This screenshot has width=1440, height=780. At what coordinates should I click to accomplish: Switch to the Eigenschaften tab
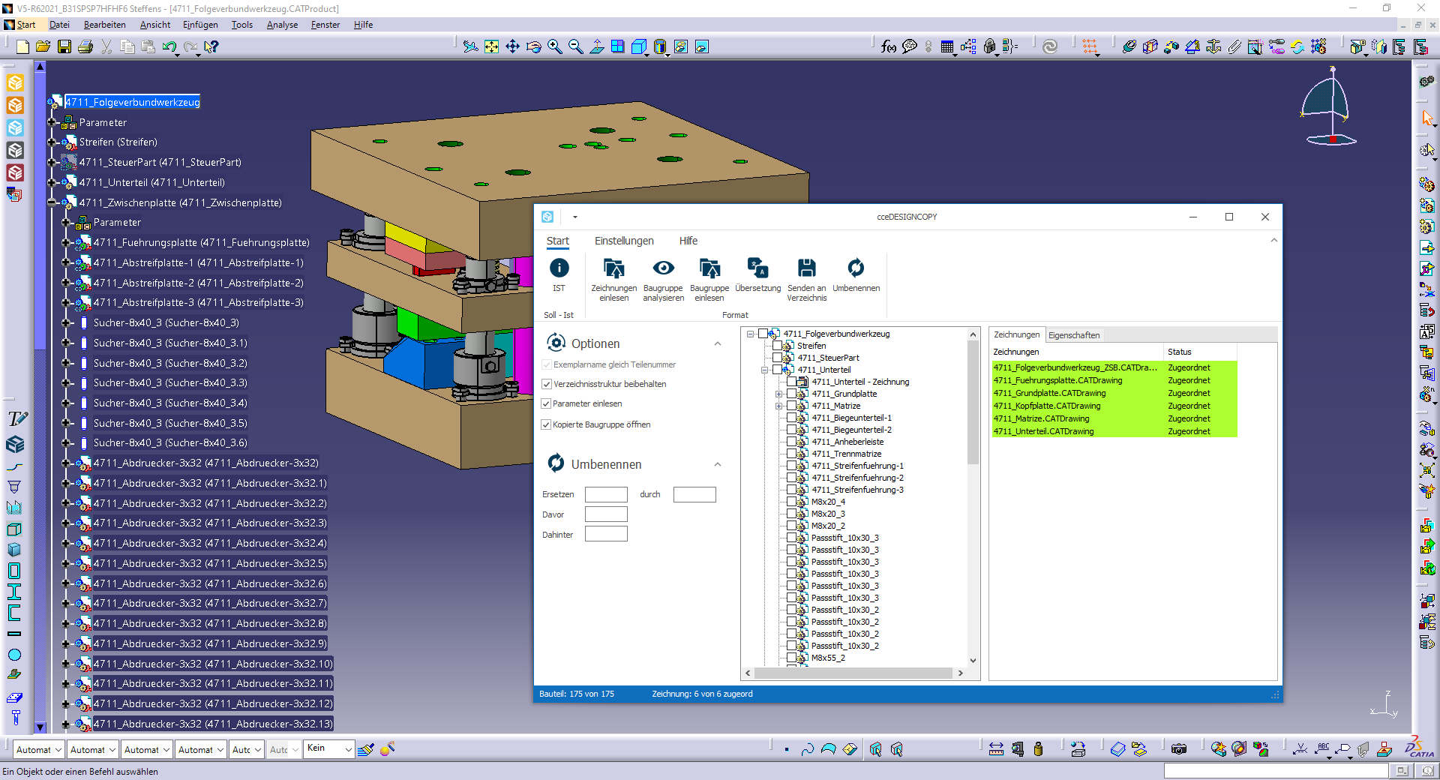(x=1073, y=335)
